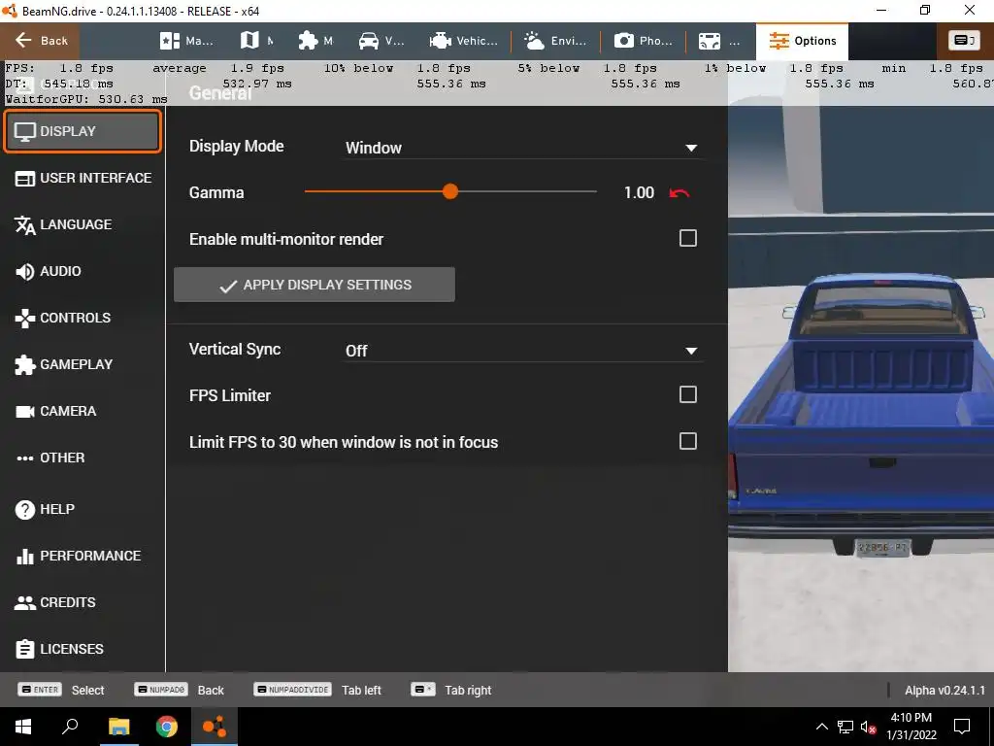This screenshot has width=994, height=746.
Task: Open CONTROLS settings section
Action: 83,318
